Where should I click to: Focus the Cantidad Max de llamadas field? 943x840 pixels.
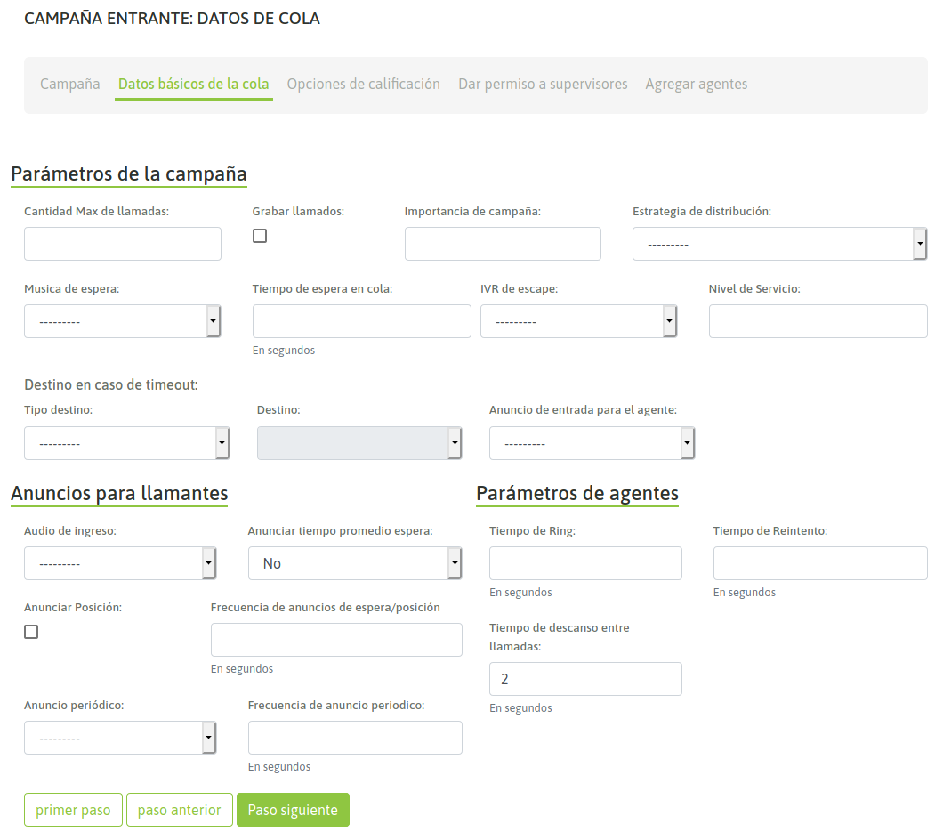123,244
